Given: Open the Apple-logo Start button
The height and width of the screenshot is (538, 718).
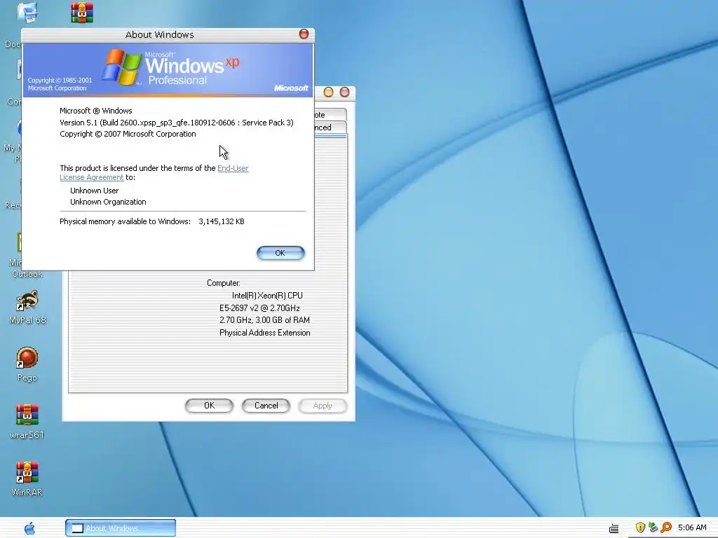Looking at the screenshot, I should 29,528.
